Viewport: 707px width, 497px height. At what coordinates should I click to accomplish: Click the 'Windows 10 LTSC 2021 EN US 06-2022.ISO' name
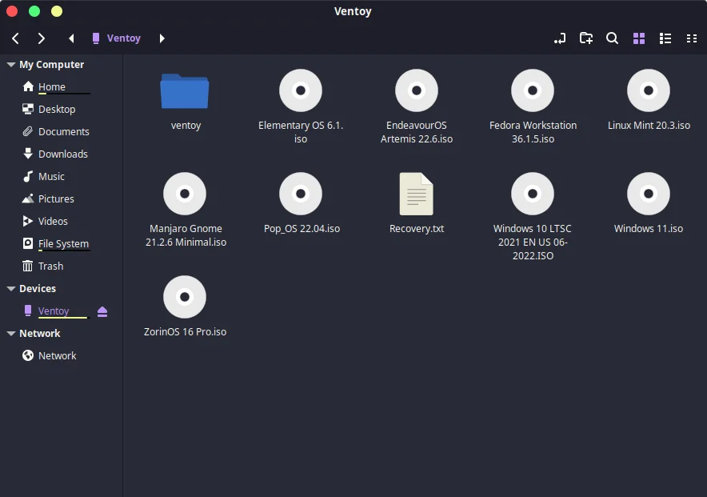(533, 242)
